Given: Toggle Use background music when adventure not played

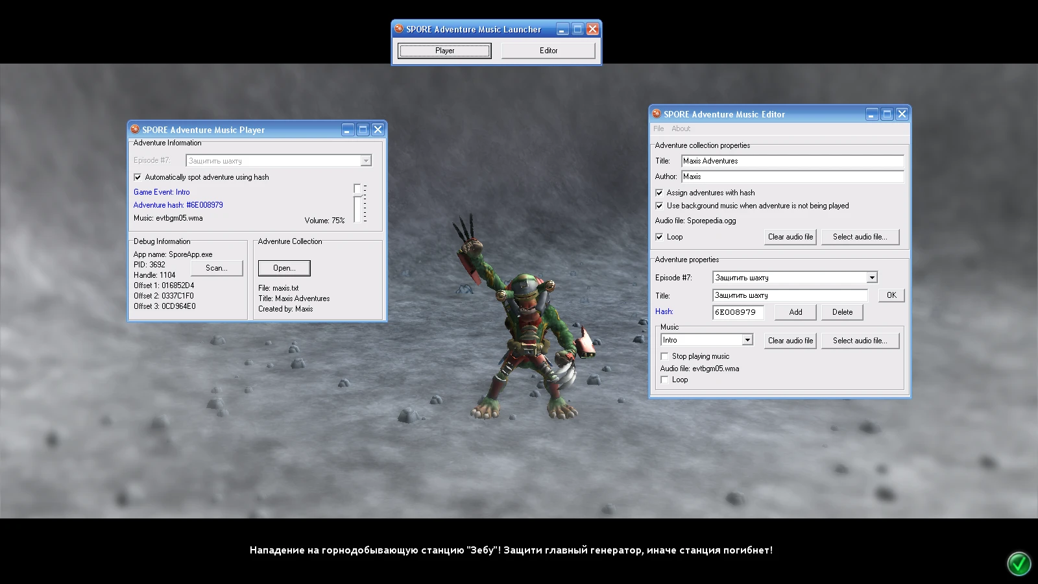Looking at the screenshot, I should [659, 206].
